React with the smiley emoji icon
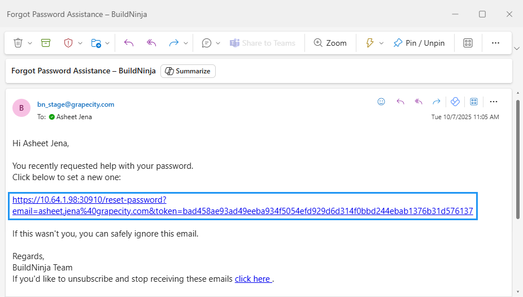Image resolution: width=523 pixels, height=297 pixels. pos(381,102)
